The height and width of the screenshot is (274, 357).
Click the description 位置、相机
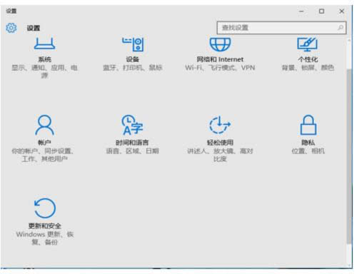tap(308, 151)
